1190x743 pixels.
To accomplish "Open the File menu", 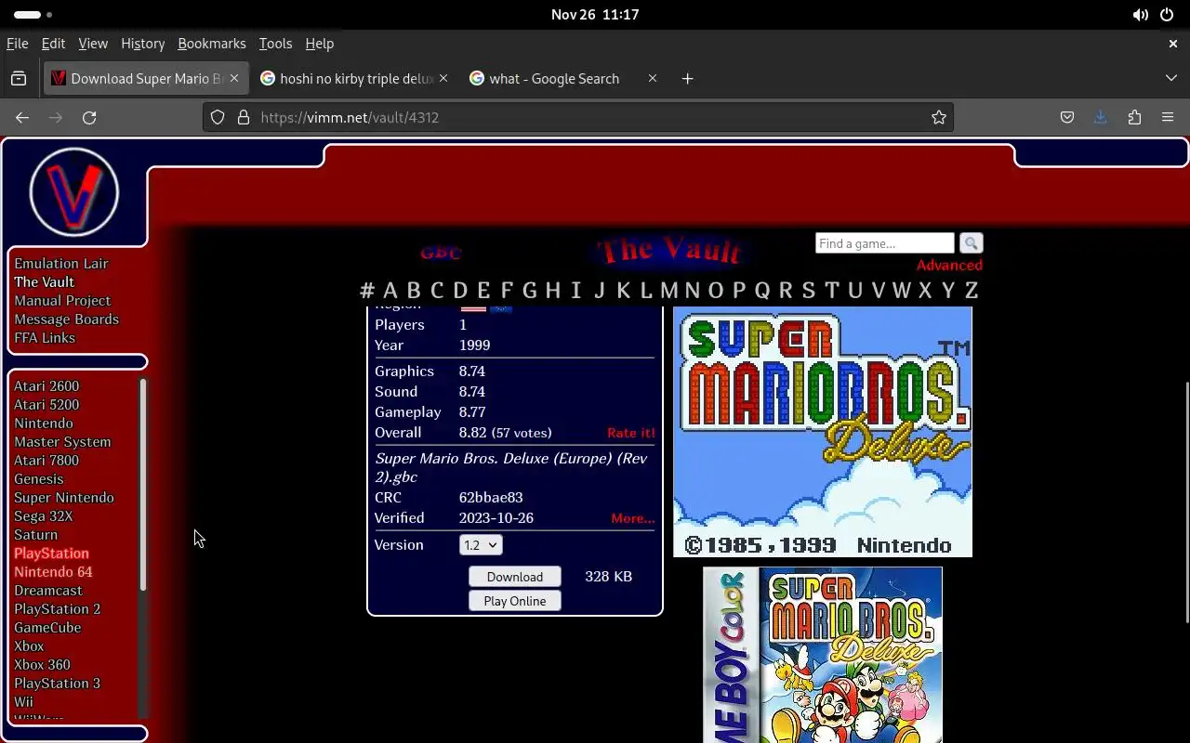I will click(x=18, y=44).
